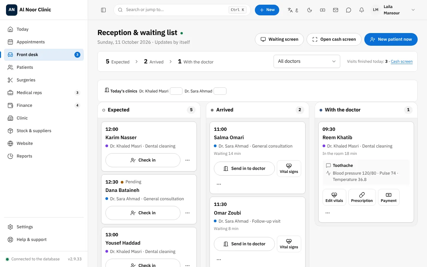This screenshot has width=427, height=267.
Task: Open more options for Salma Omari
Action: [219, 184]
